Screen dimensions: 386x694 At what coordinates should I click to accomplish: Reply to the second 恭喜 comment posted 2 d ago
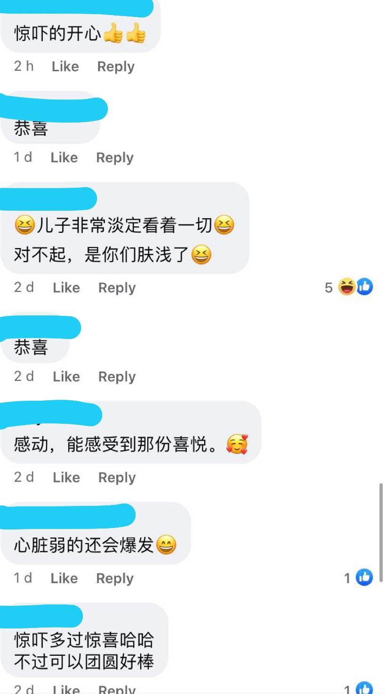[x=117, y=377]
